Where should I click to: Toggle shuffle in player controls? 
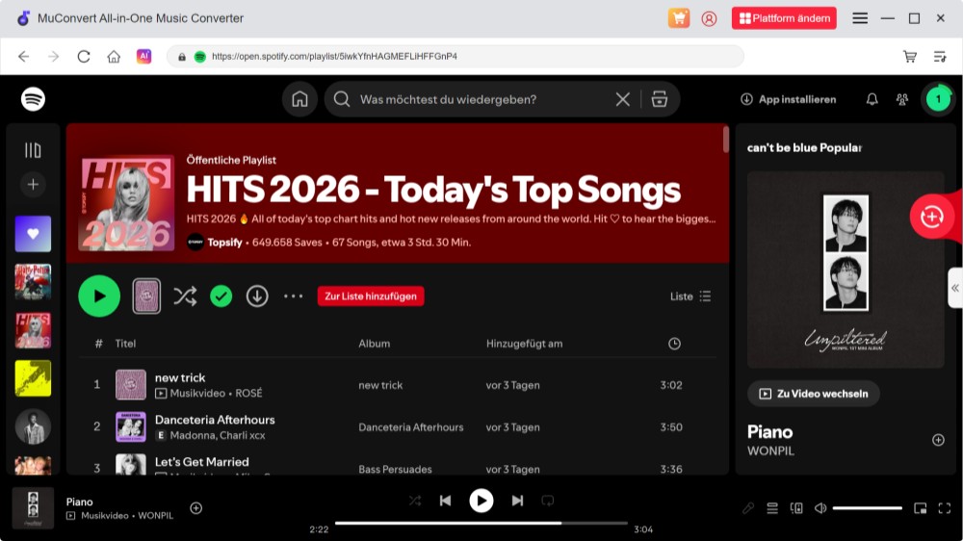414,502
